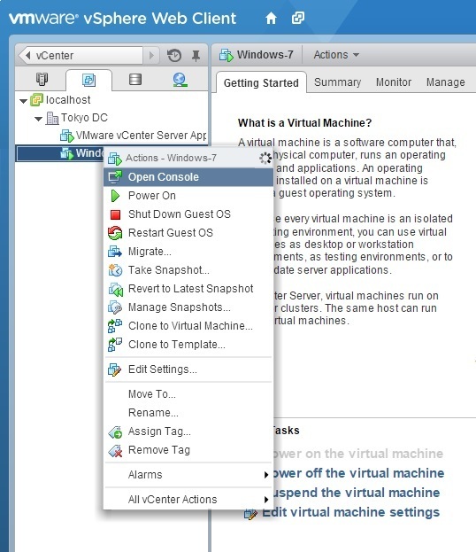Click the Assign Tag icon

pos(115,431)
